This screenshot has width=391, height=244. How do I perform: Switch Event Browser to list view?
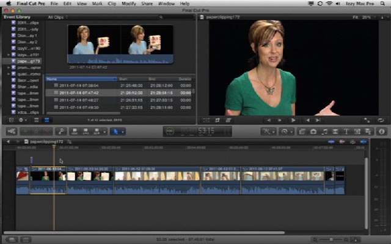point(46,120)
